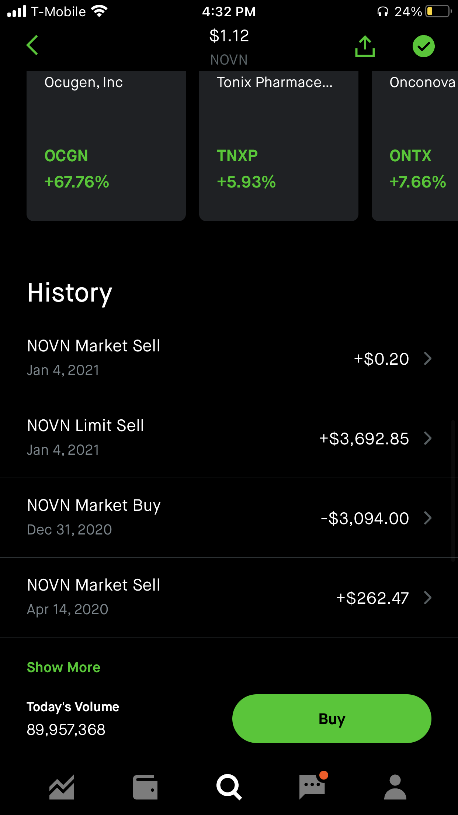Expand the +$262.47 Market Sell chevron
This screenshot has height=815, width=458.
pos(428,598)
